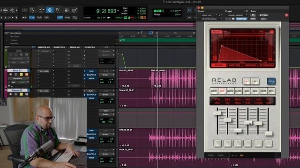Click the horizontal zoom arrows icon
Image resolution: width=300 pixels, height=168 pixels.
[x=24, y=10]
